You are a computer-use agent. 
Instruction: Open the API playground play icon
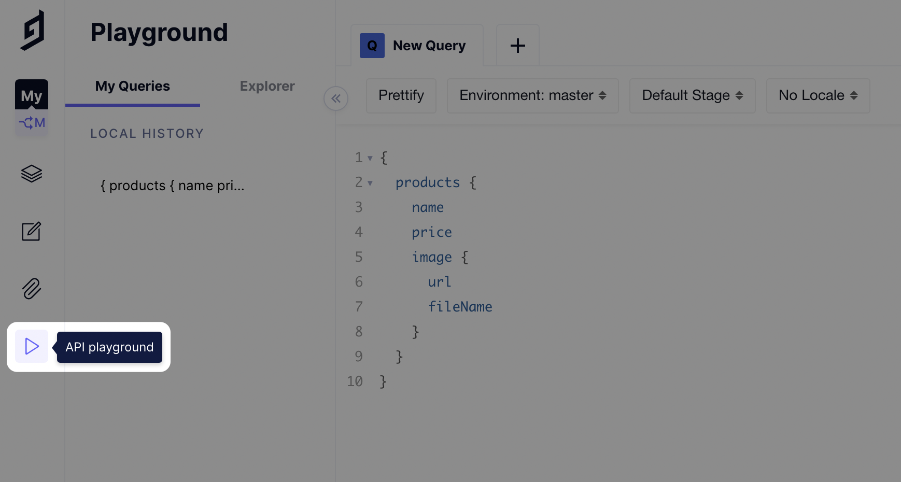coord(32,346)
